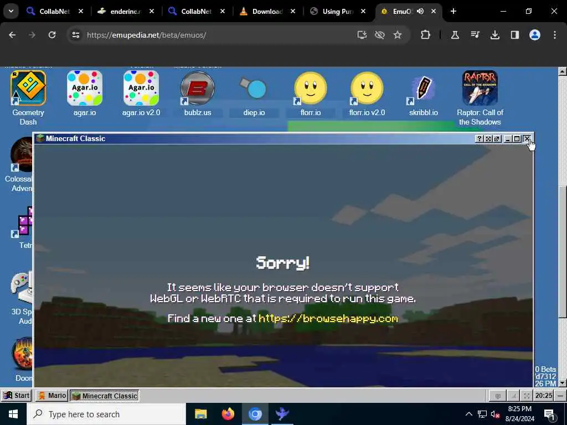Open Chrome Labs flask icon
Screen dimensions: 567x425
coord(455,35)
